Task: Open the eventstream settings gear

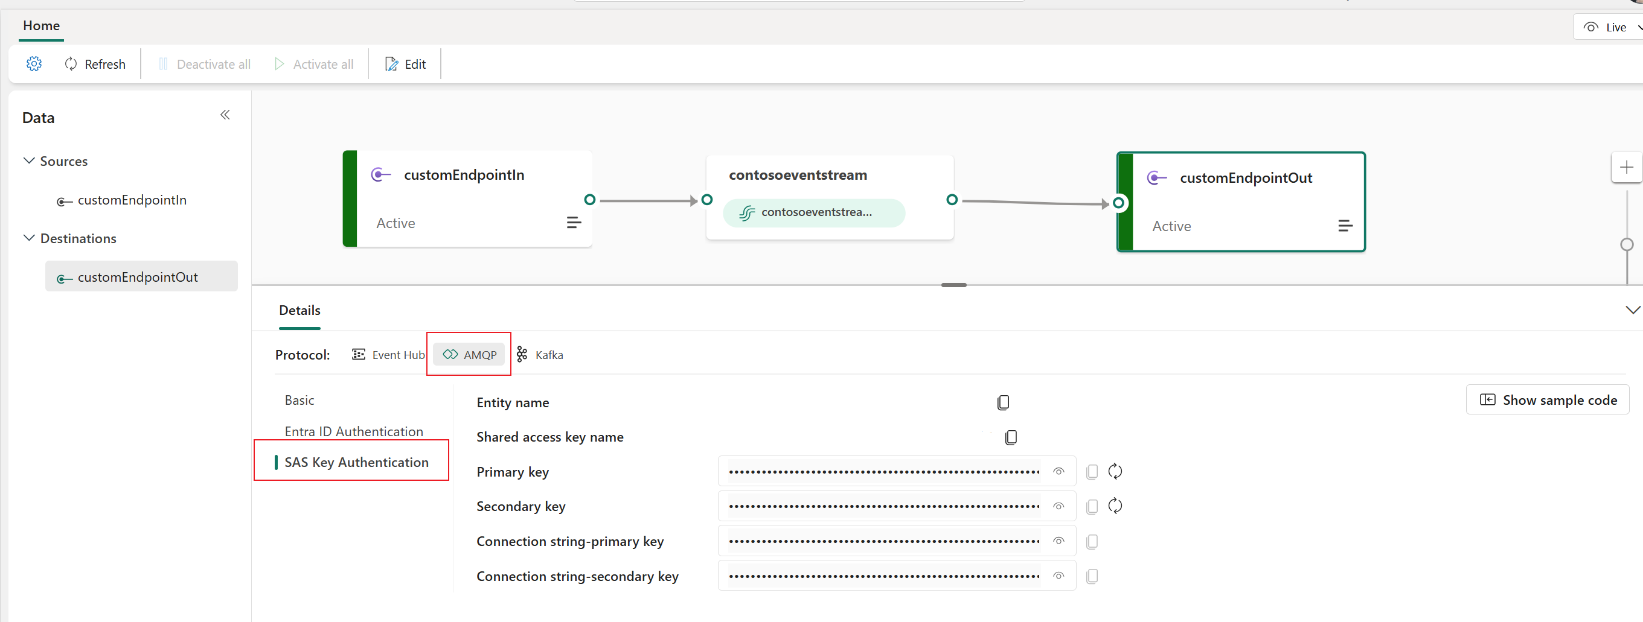Action: pyautogui.click(x=34, y=64)
